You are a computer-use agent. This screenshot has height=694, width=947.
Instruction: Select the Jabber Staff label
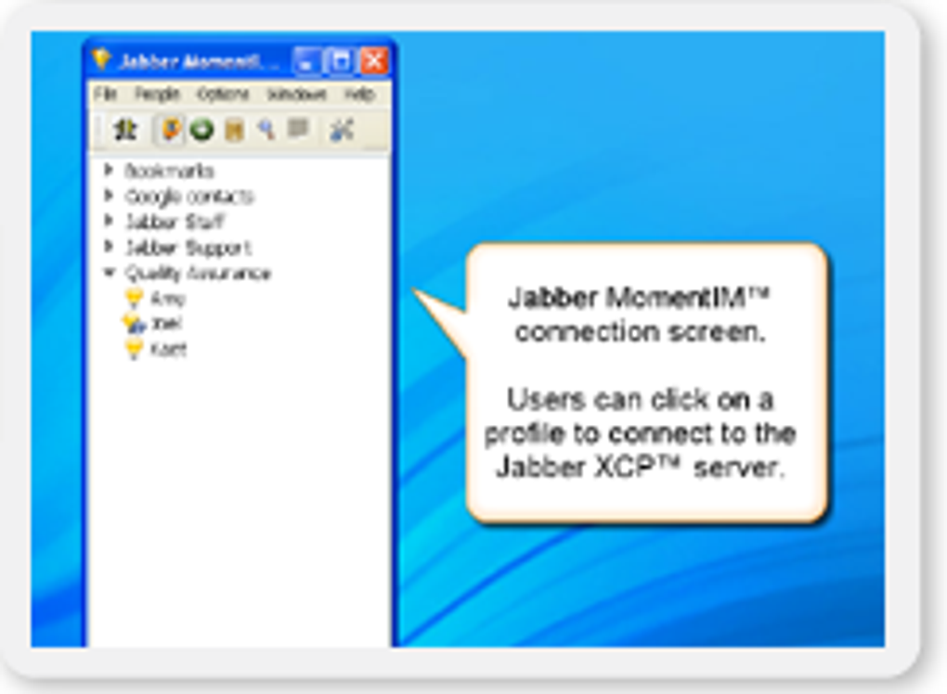175,222
